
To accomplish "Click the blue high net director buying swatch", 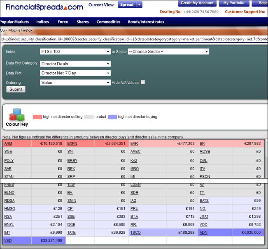I will (x=112, y=117).
